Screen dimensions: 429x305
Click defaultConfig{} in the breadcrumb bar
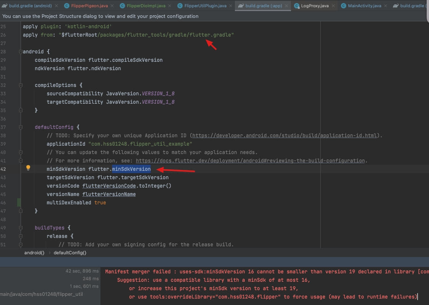click(x=70, y=253)
